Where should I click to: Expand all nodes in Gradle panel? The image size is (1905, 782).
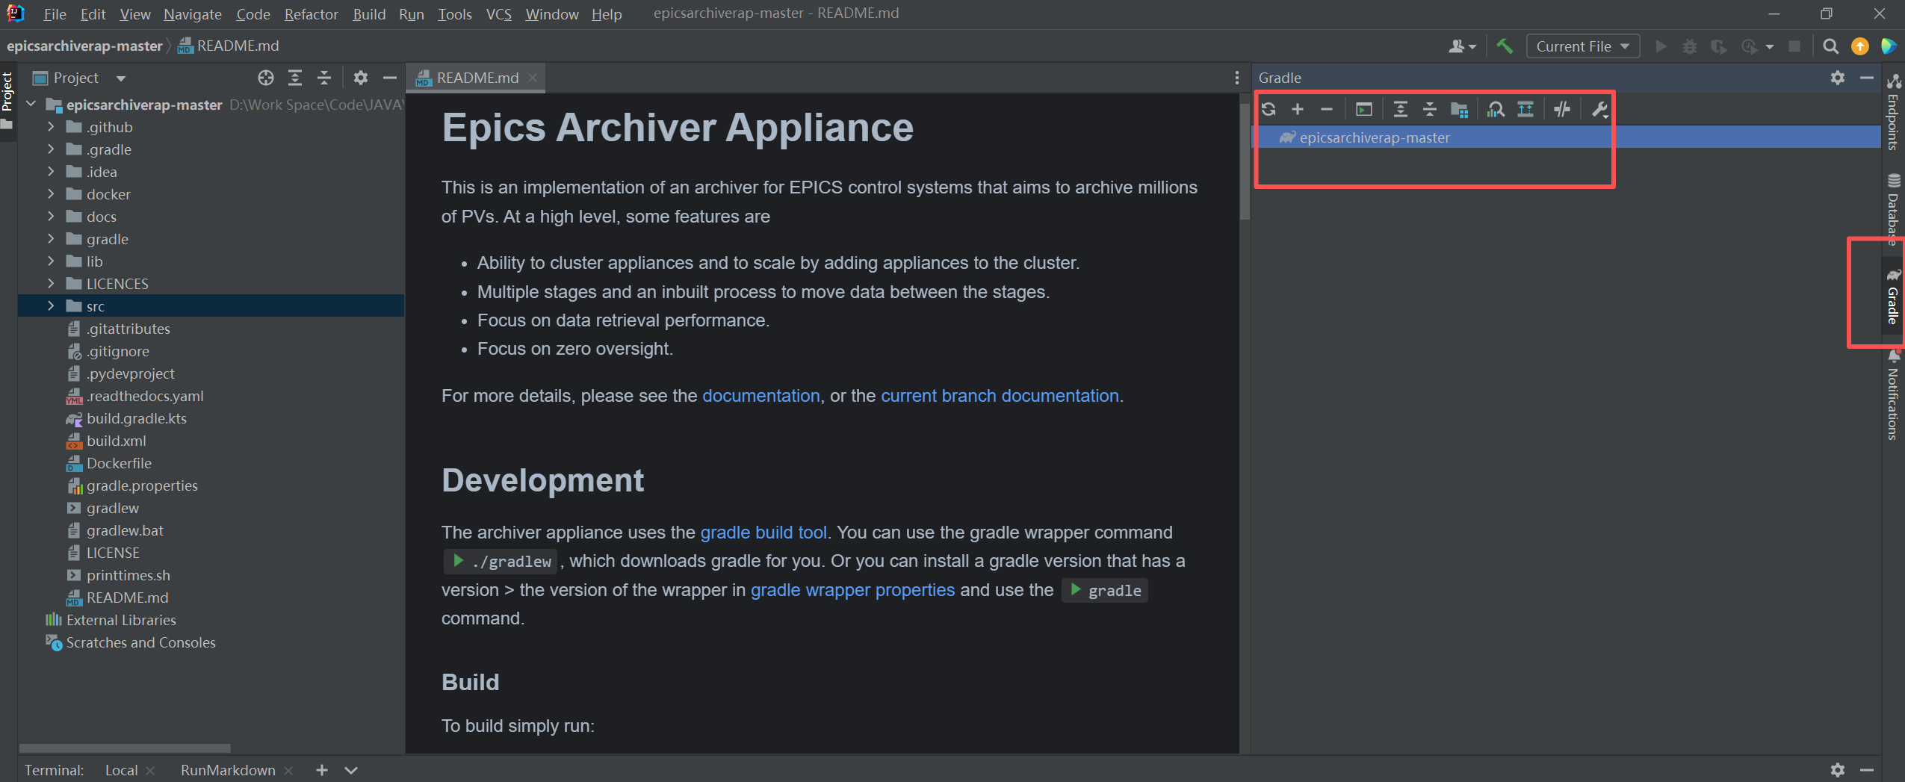pyautogui.click(x=1401, y=109)
